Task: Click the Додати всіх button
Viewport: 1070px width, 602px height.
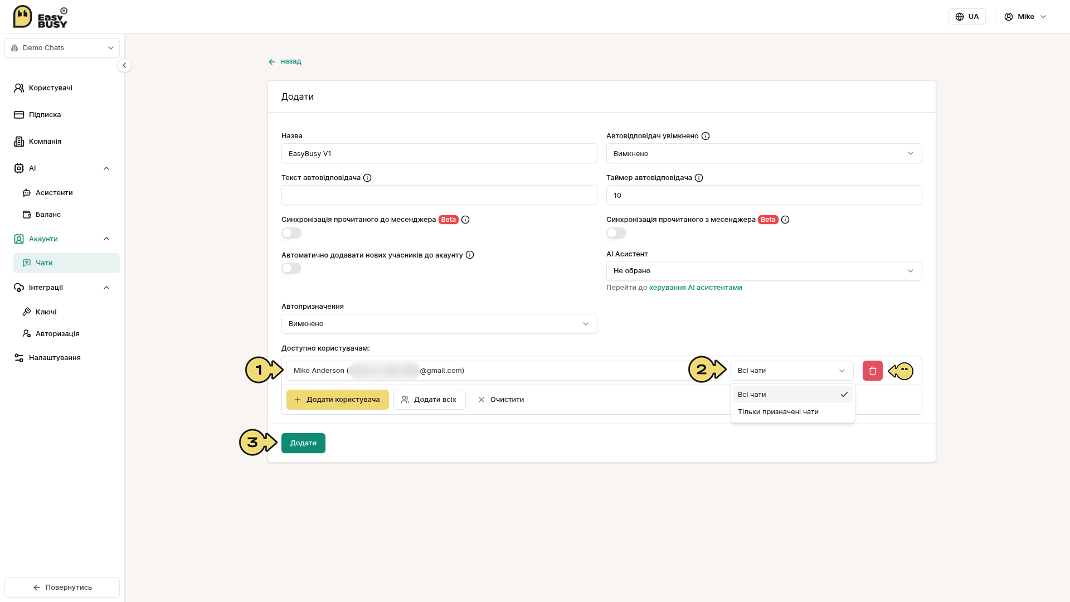Action: point(429,400)
